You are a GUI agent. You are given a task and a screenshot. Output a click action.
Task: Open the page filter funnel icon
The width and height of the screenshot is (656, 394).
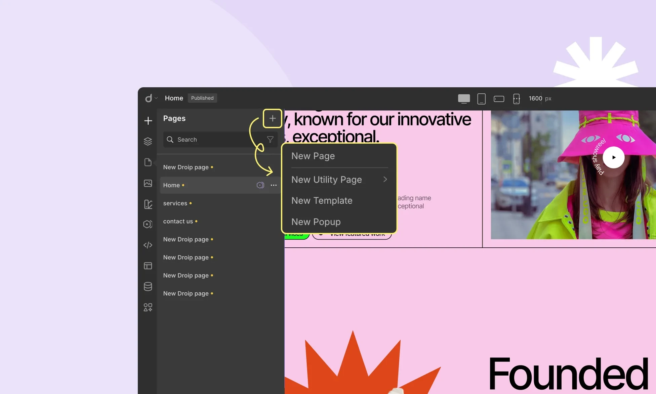(270, 140)
